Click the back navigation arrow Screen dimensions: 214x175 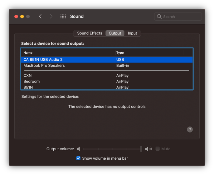pos(40,17)
